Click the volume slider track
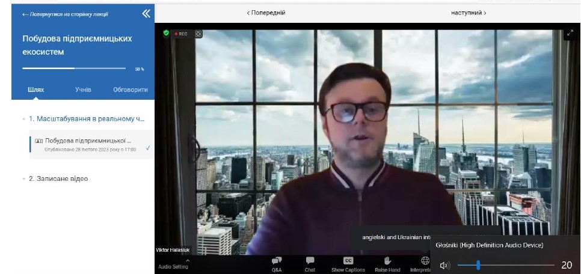This screenshot has height=274, width=581. tap(506, 265)
